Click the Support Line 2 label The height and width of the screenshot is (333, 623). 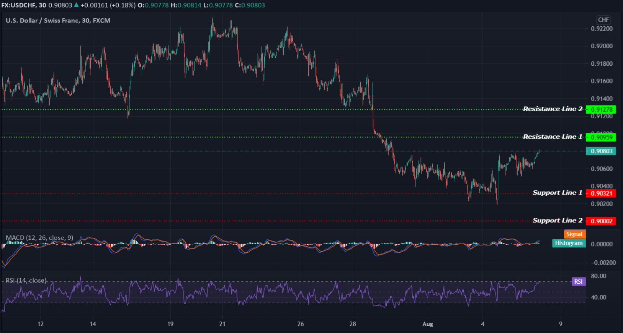coord(558,221)
